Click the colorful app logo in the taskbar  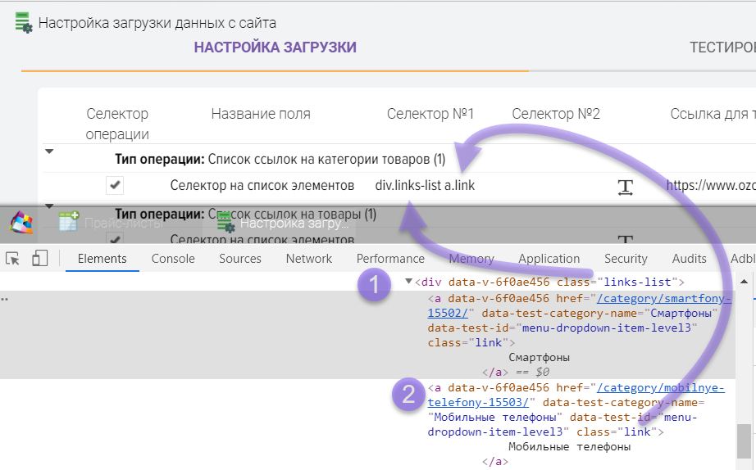pos(21,222)
